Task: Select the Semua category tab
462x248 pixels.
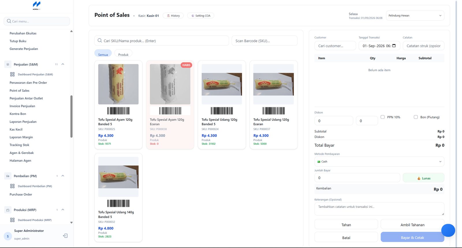Action: coord(103,54)
